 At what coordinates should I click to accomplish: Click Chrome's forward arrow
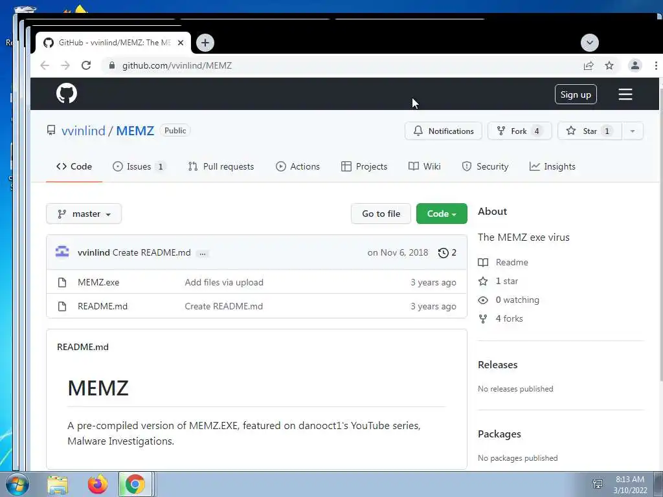tap(65, 65)
